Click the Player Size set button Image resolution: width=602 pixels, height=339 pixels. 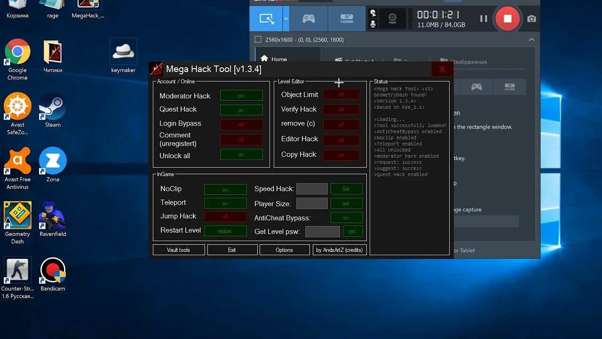pyautogui.click(x=347, y=203)
